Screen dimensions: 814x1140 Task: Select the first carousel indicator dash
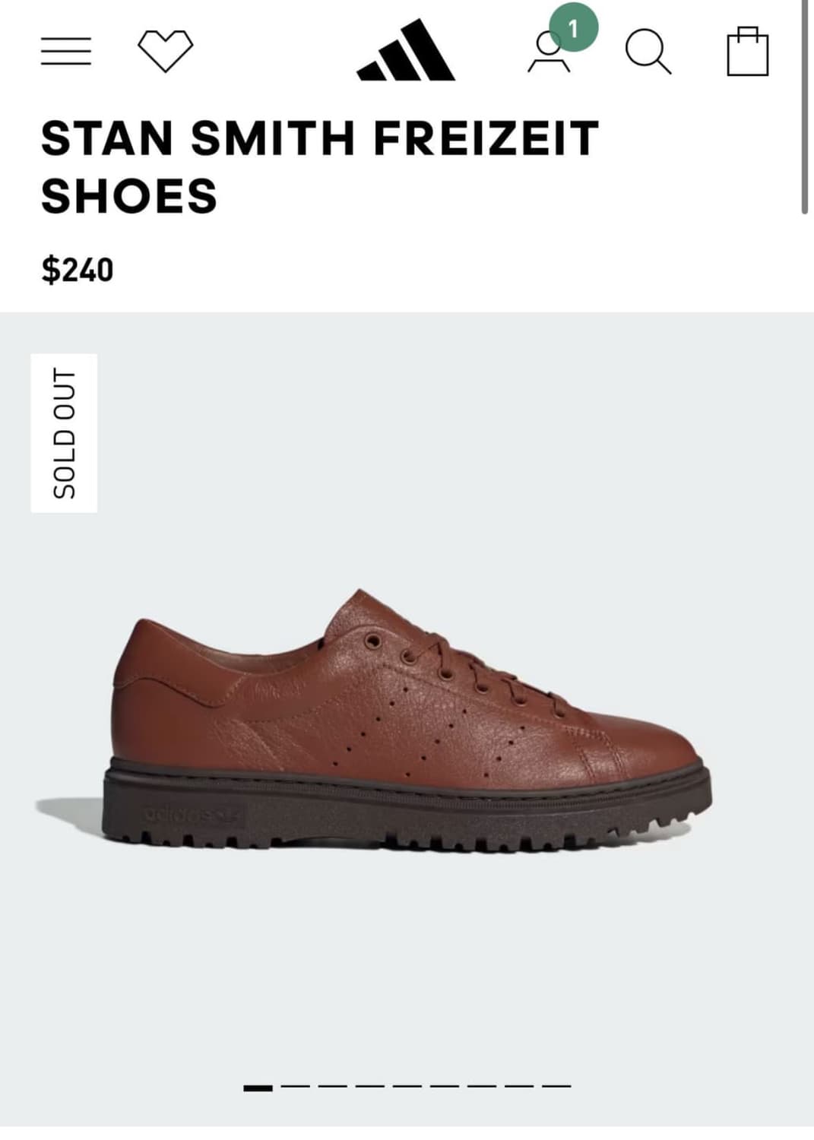pos(258,1088)
